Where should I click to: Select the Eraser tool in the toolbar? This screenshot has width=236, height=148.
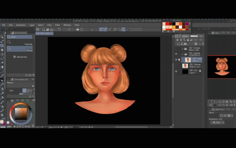[2, 67]
